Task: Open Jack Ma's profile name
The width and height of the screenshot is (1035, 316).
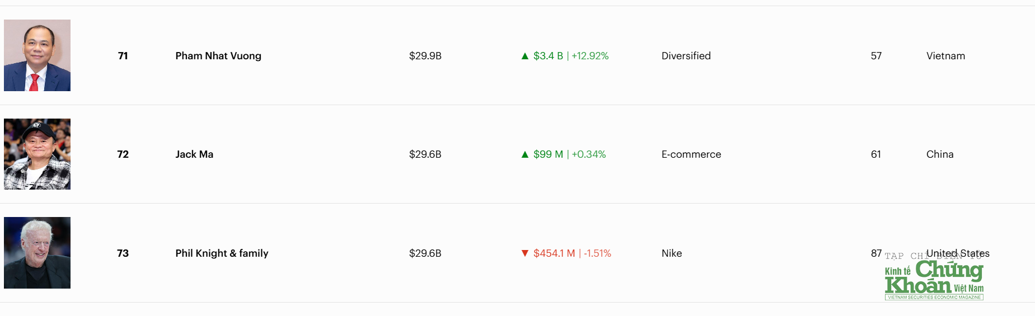Action: click(194, 154)
